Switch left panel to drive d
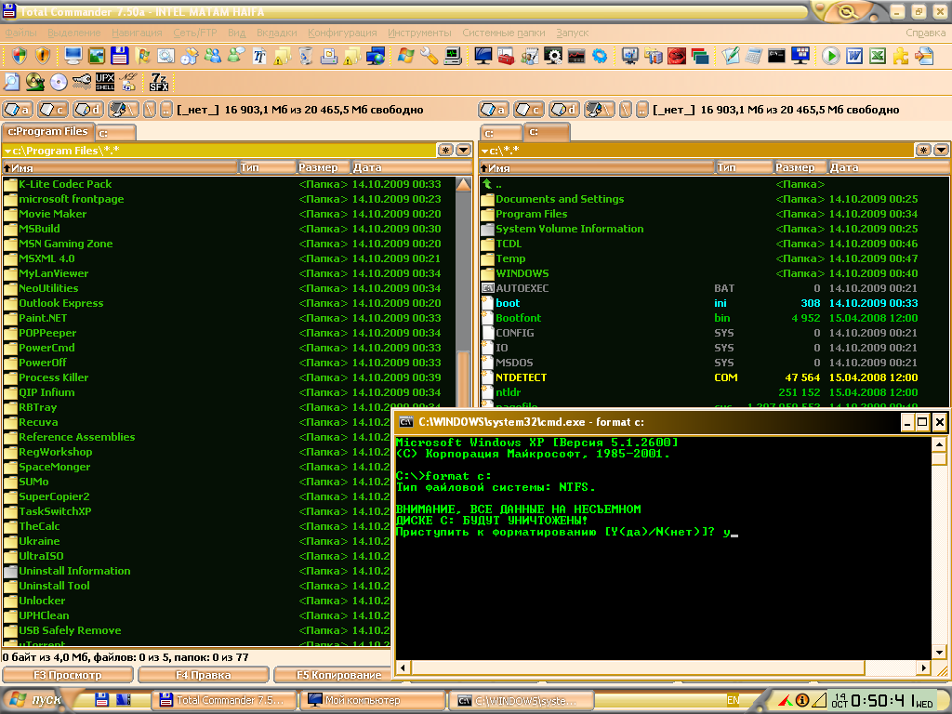Image resolution: width=952 pixels, height=714 pixels. (x=88, y=110)
